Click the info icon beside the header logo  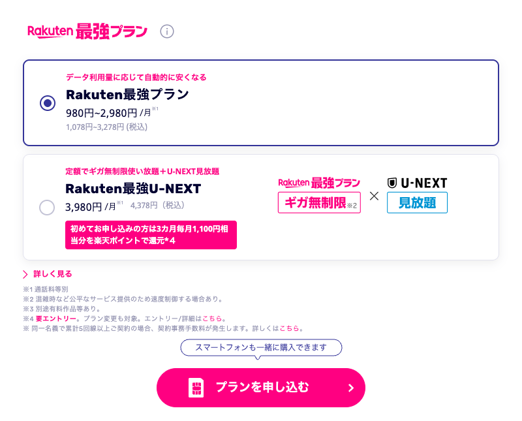click(x=167, y=31)
